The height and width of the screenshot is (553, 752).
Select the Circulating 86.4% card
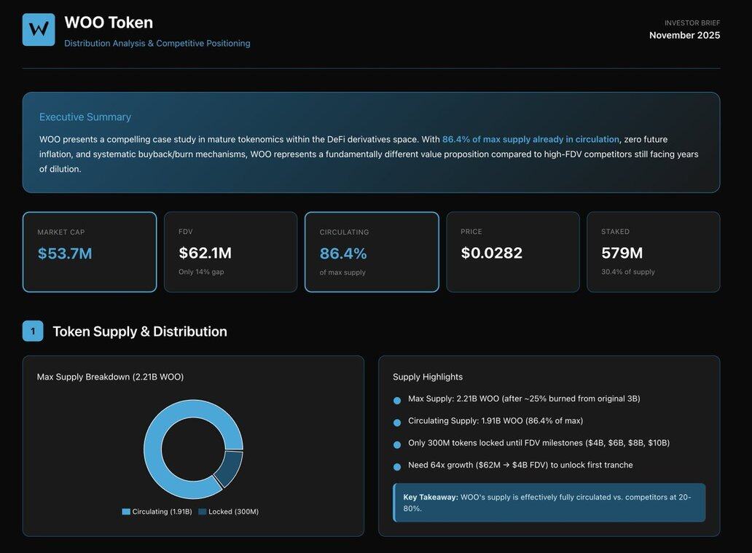pos(372,252)
